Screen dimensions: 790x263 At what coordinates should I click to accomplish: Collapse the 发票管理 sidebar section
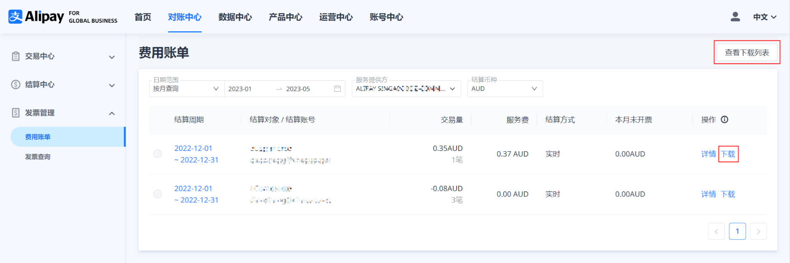point(112,113)
